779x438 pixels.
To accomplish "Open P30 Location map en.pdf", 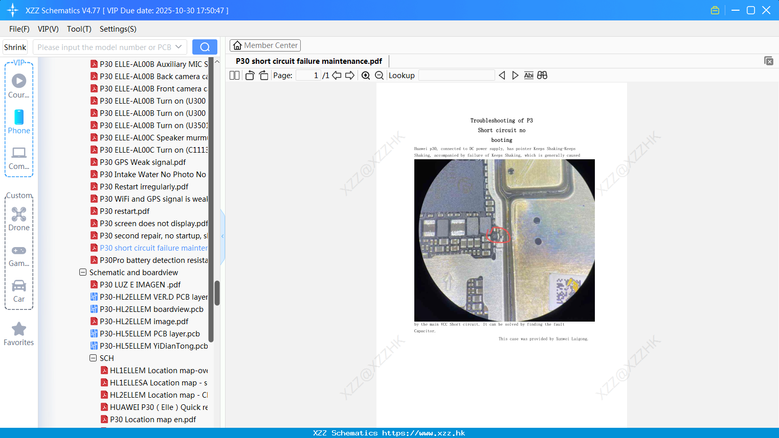I will tap(153, 420).
